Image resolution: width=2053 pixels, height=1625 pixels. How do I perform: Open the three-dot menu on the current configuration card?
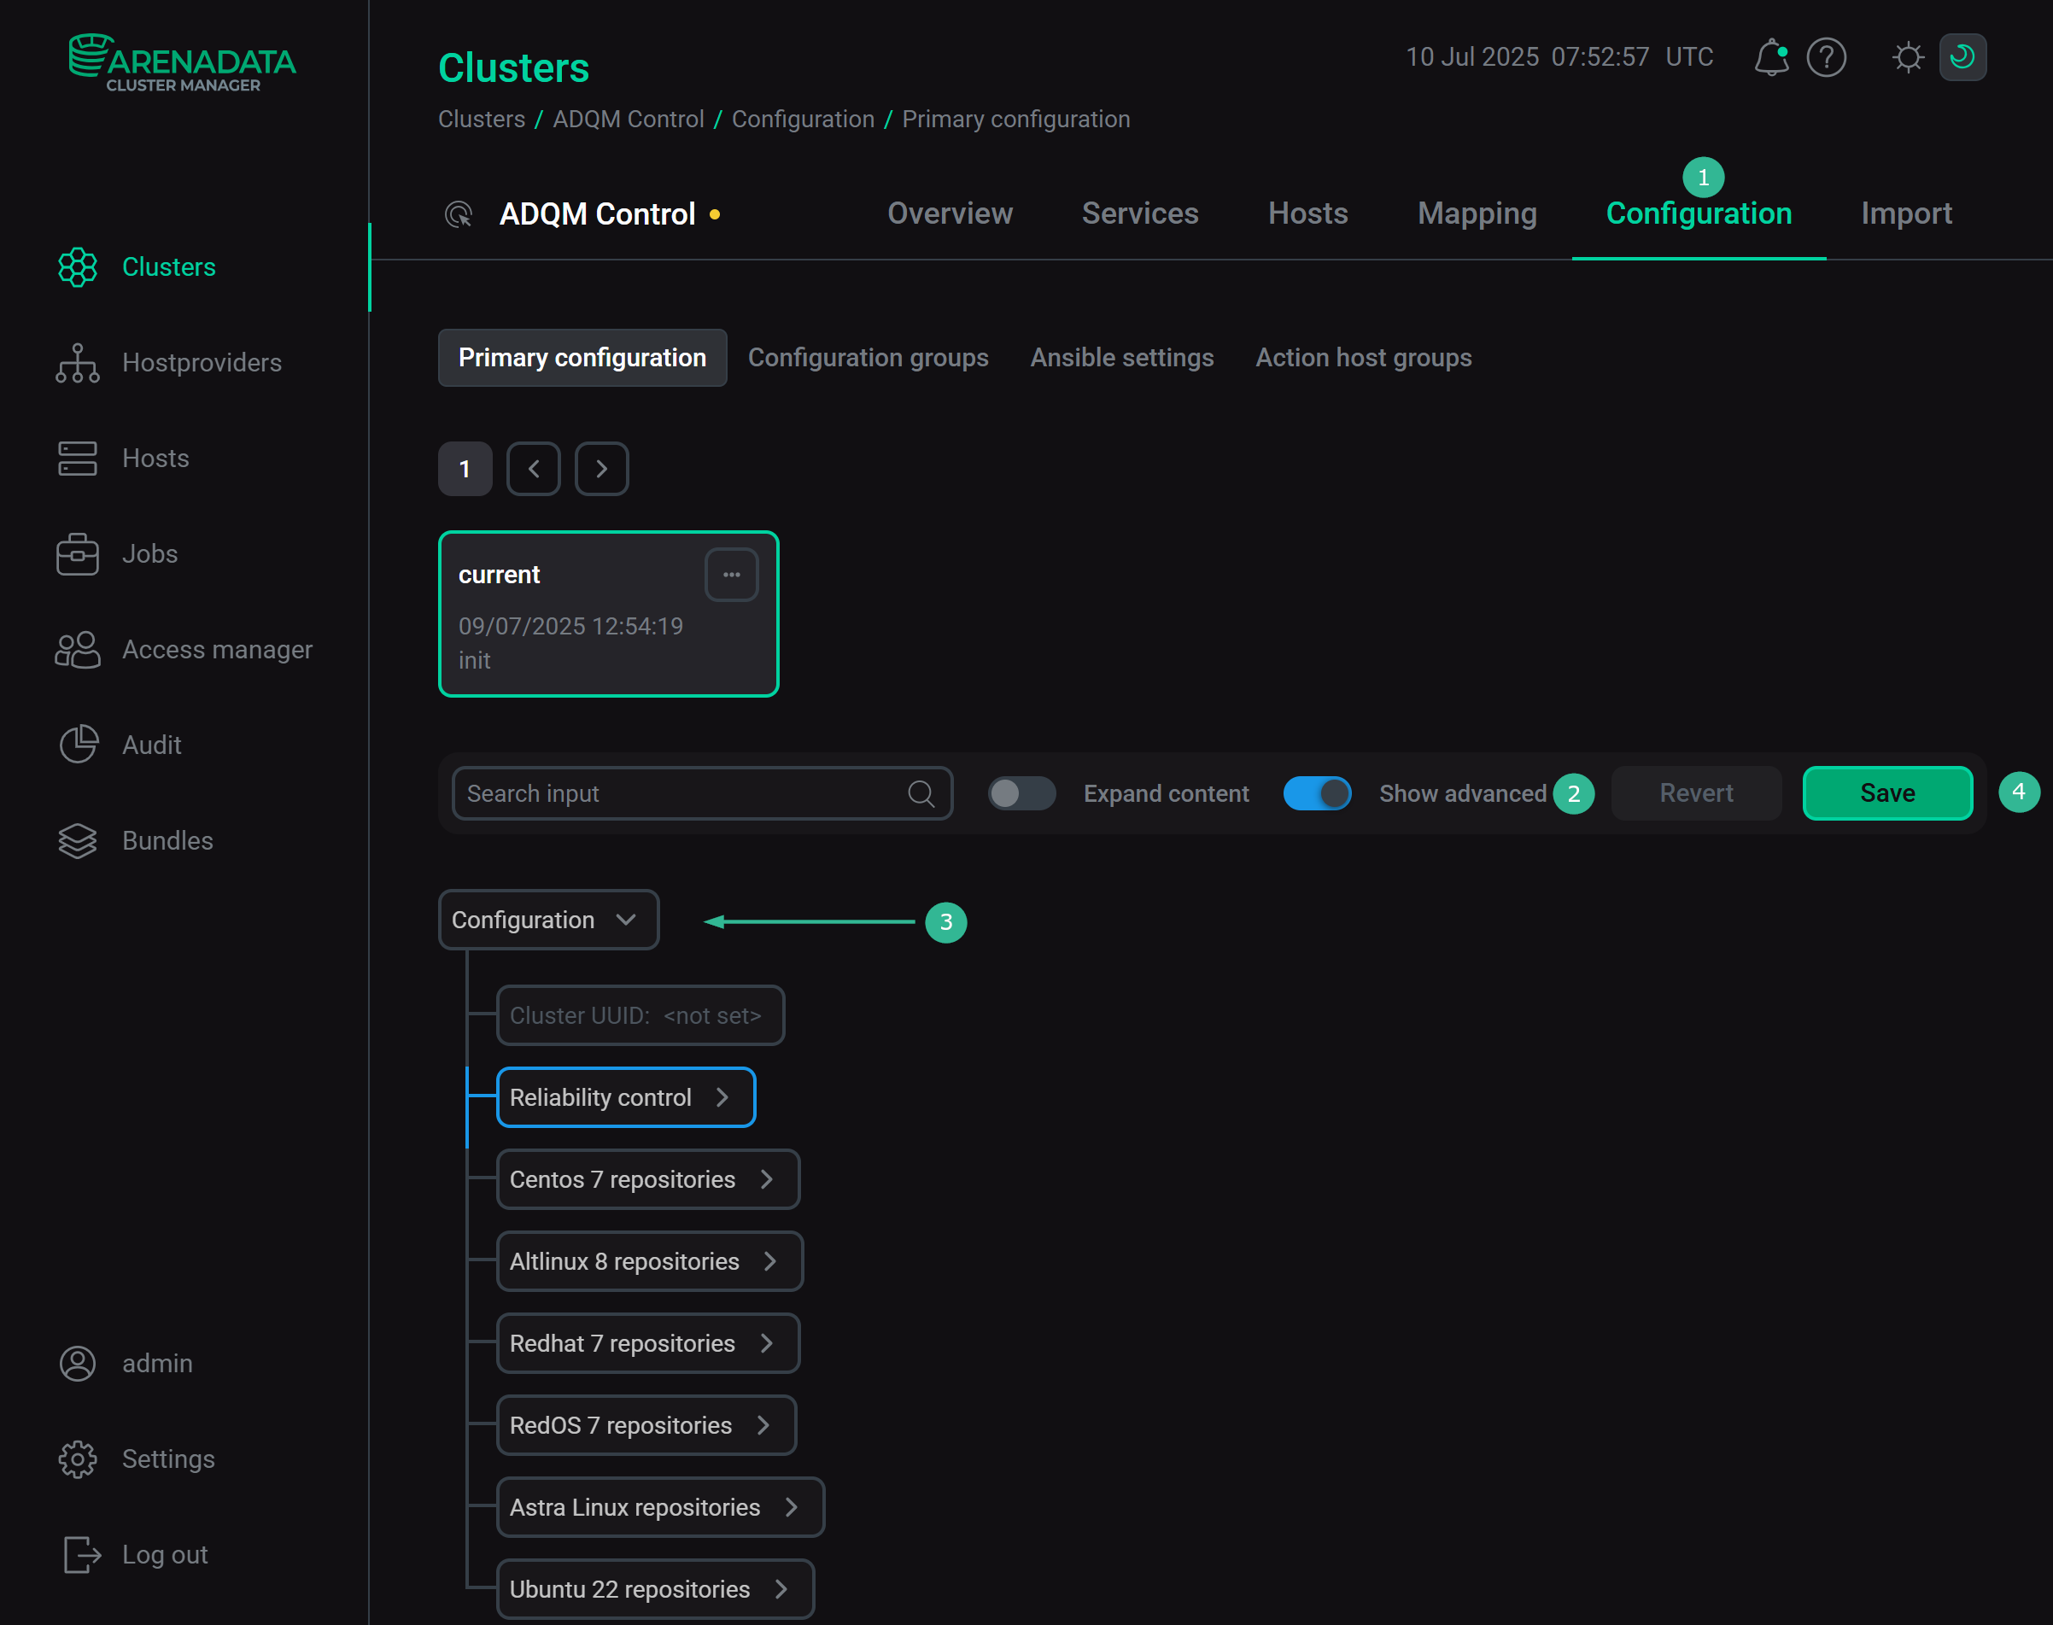731,574
